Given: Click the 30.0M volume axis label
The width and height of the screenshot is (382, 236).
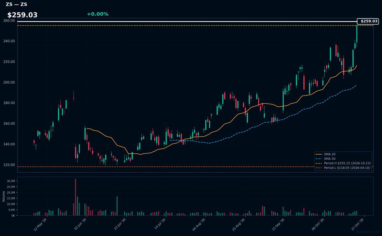Looking at the screenshot, I should tap(11, 181).
